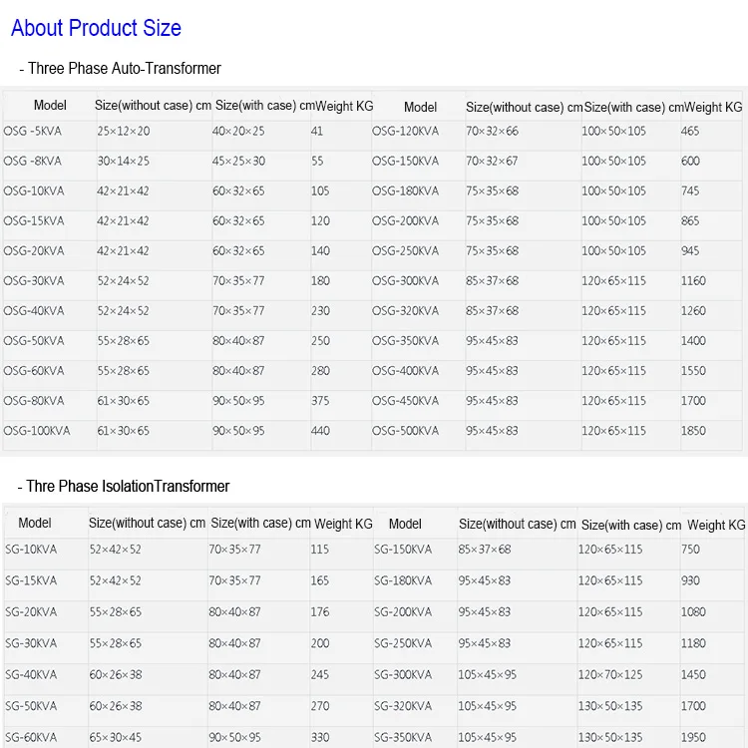Select the 1950 weight value for SG-350KVA

[693, 738]
